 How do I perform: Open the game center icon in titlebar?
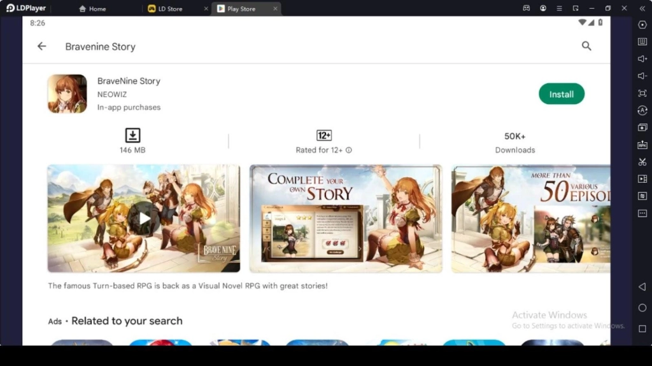coord(527,8)
